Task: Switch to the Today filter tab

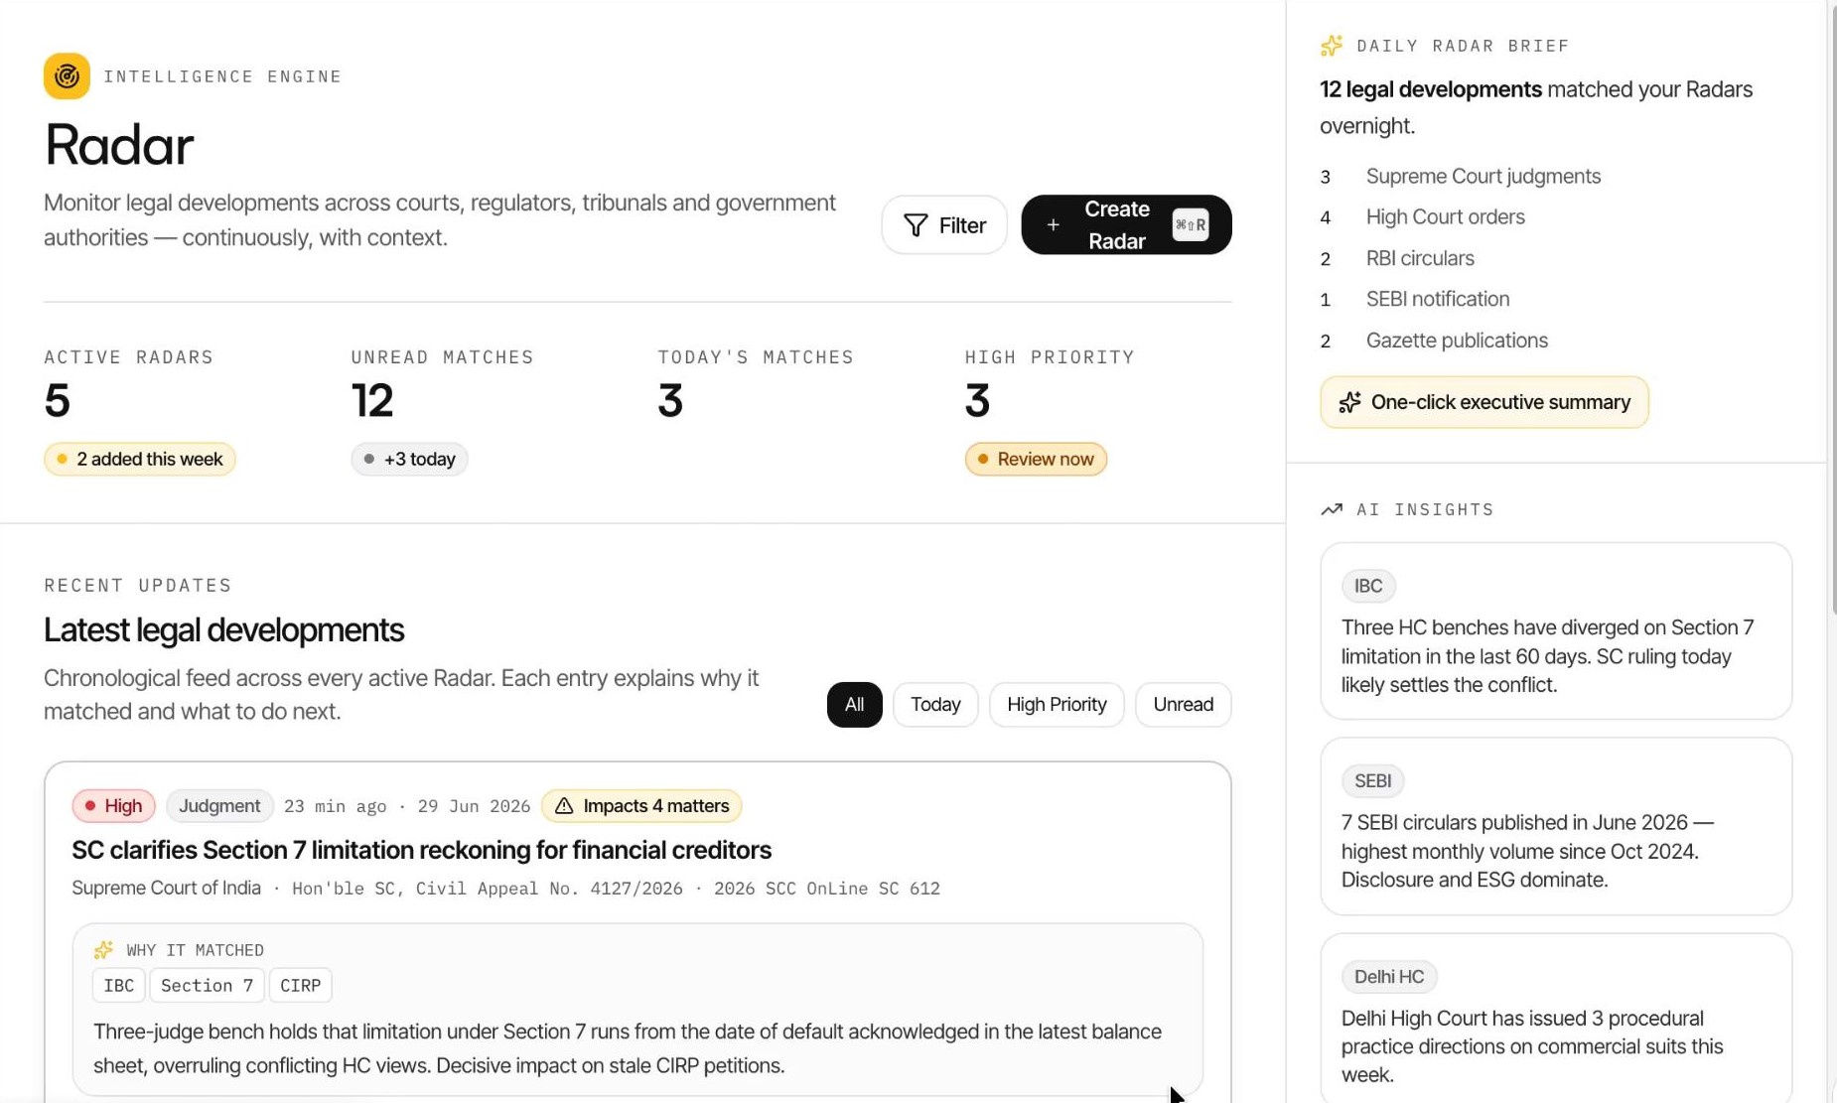Action: point(935,705)
